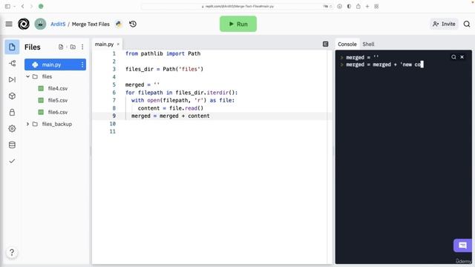
Task: Open the Packages cube icon
Action: [x=12, y=96]
